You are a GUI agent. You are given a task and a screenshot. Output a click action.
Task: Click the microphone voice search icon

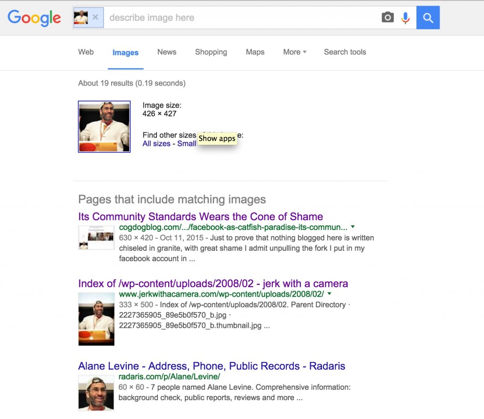tap(405, 18)
